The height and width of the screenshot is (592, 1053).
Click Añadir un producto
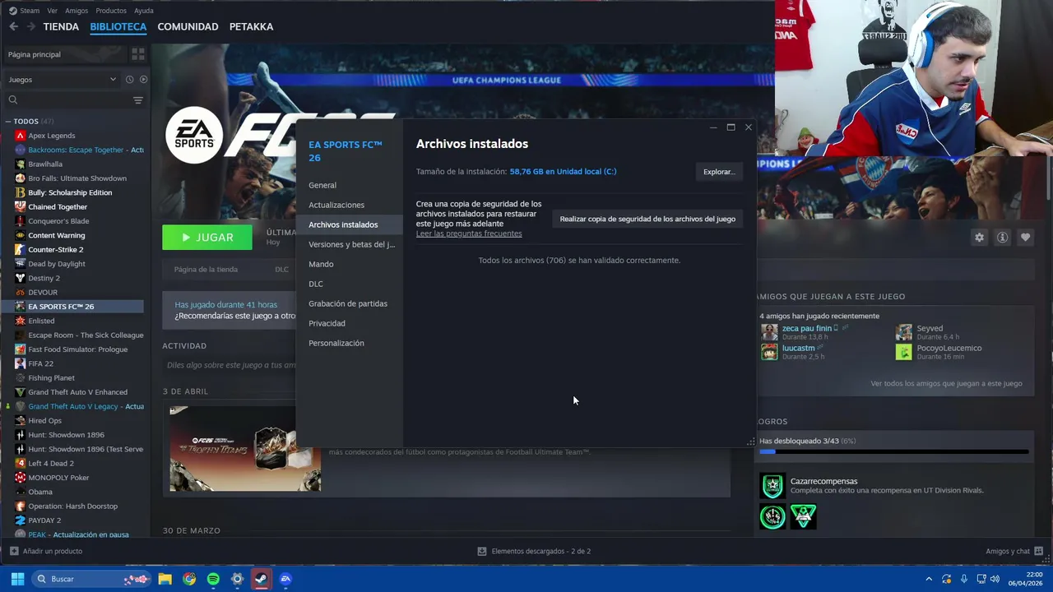click(46, 551)
